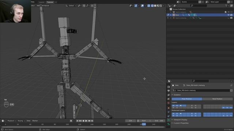Viewport: 234px width, 131px height.
Task: Play the animation forward
Action: pos(86,121)
